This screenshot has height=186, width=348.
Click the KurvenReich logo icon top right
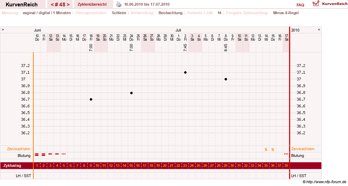point(316,4)
